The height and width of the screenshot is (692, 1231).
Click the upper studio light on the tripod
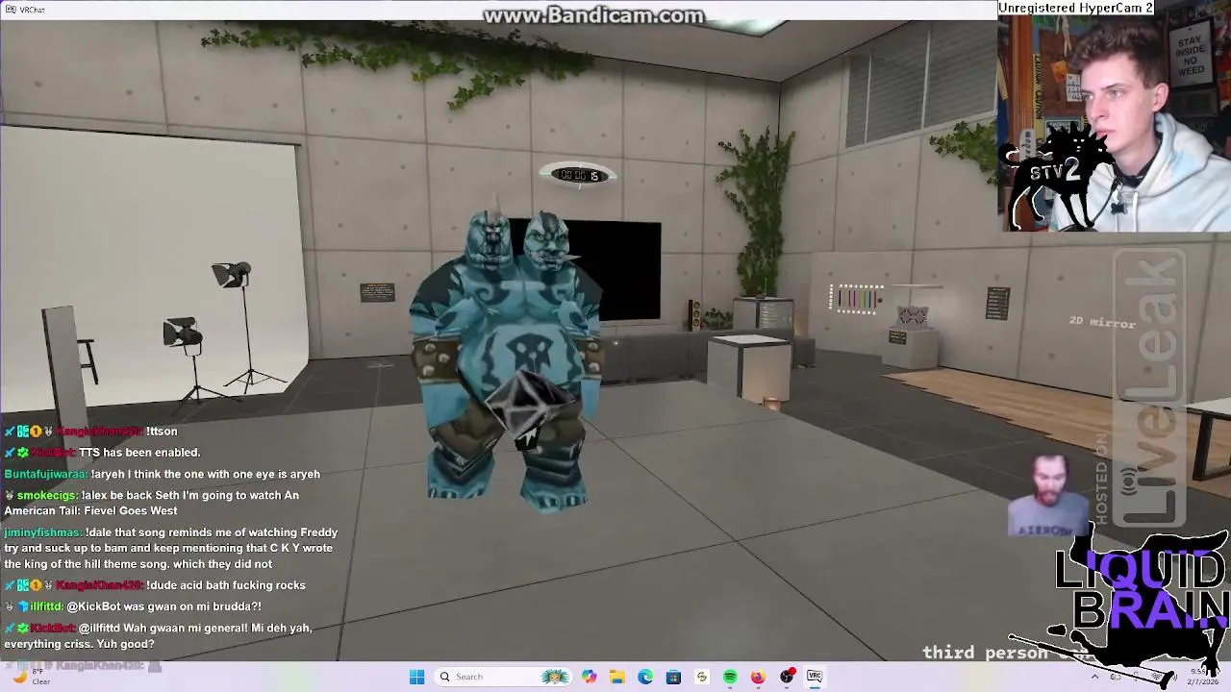231,275
